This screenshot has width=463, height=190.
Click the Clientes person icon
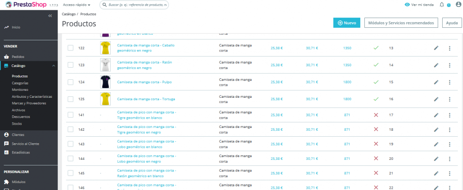pyautogui.click(x=6, y=135)
